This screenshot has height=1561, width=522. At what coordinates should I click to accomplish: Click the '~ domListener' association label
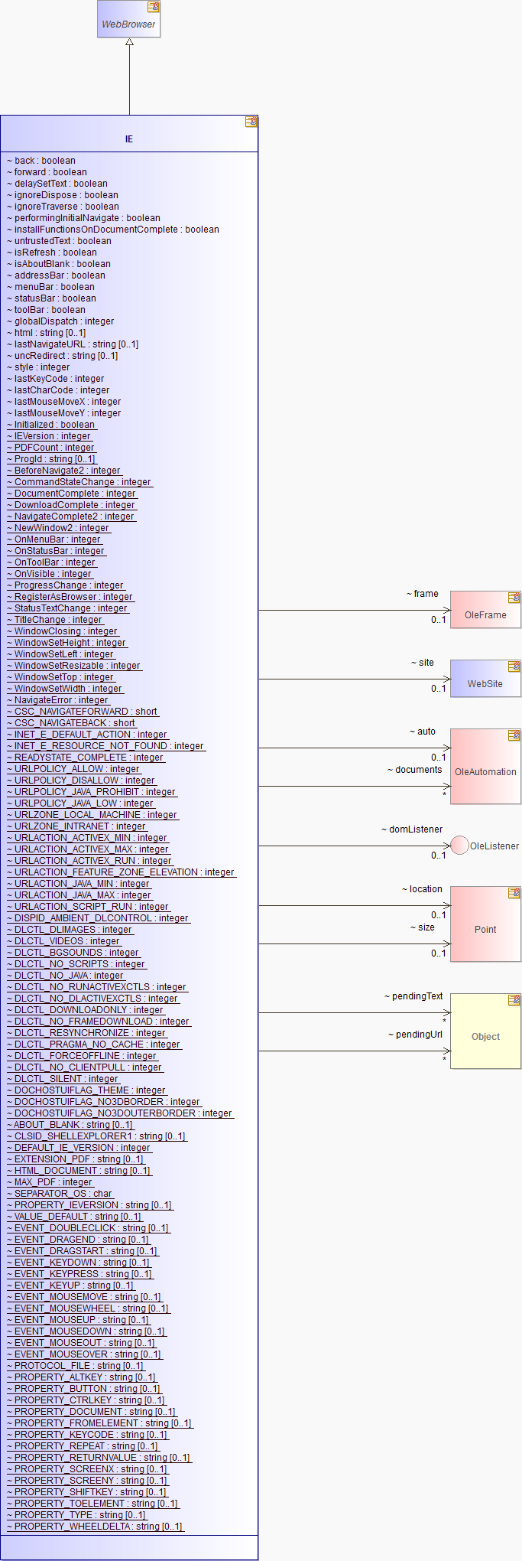pyautogui.click(x=412, y=829)
